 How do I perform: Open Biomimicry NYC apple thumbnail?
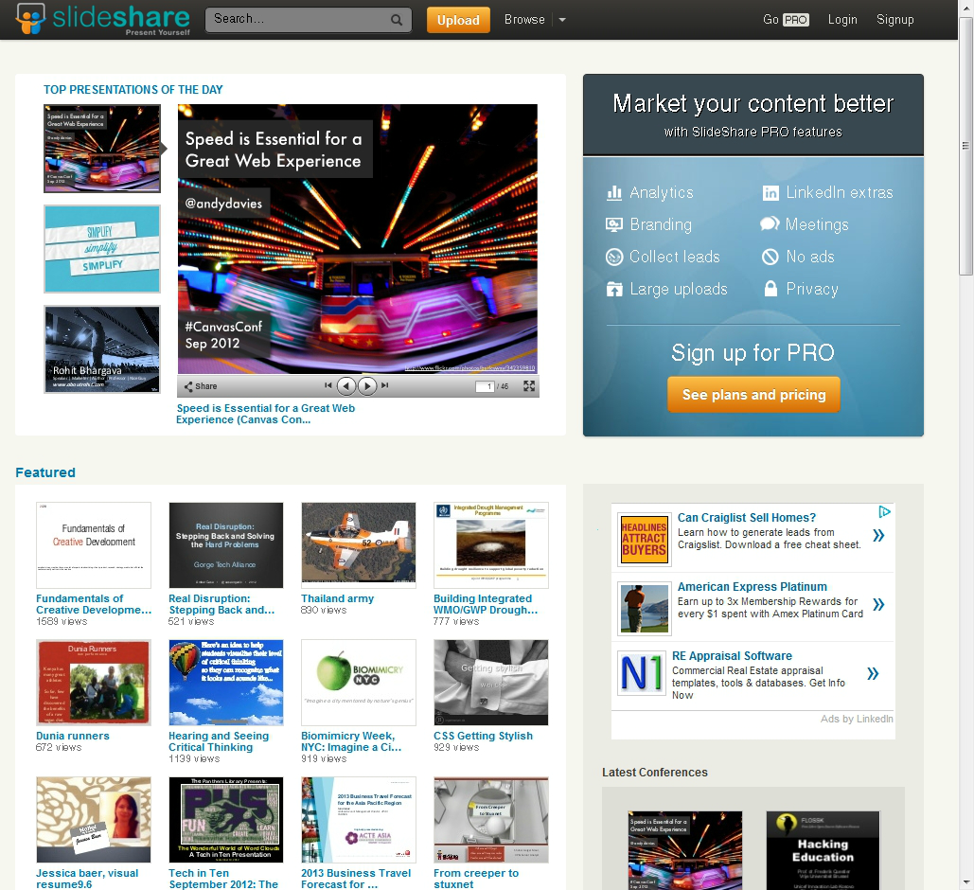(x=359, y=683)
